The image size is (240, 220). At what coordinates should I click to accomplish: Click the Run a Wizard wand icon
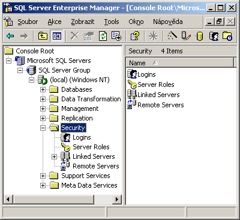tap(172, 36)
